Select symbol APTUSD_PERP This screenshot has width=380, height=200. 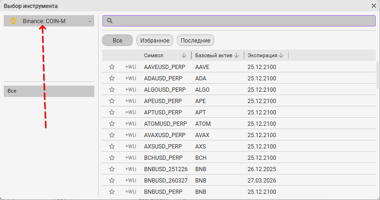163,113
